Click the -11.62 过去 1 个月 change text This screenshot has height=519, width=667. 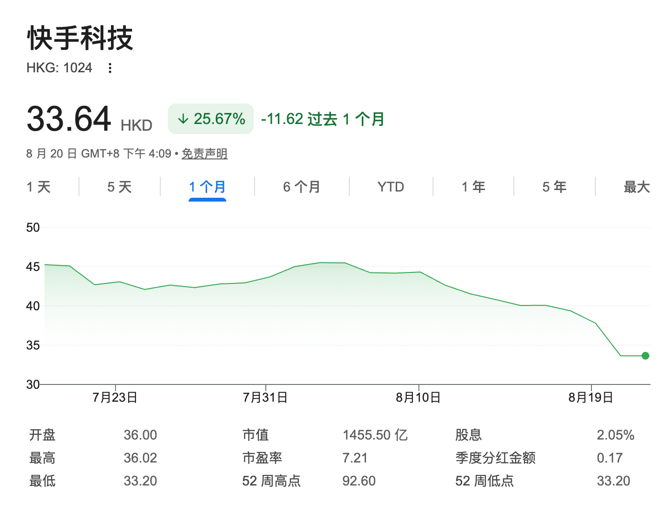pyautogui.click(x=323, y=119)
